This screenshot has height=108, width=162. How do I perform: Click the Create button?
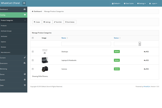click(x=37, y=22)
